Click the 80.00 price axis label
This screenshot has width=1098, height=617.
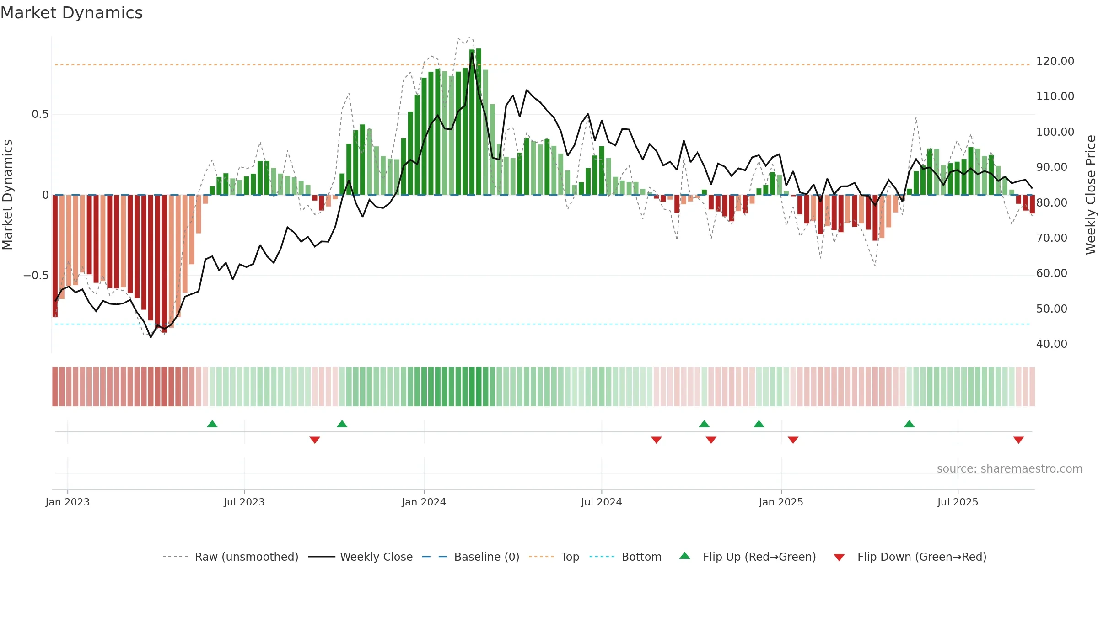pyautogui.click(x=1052, y=202)
